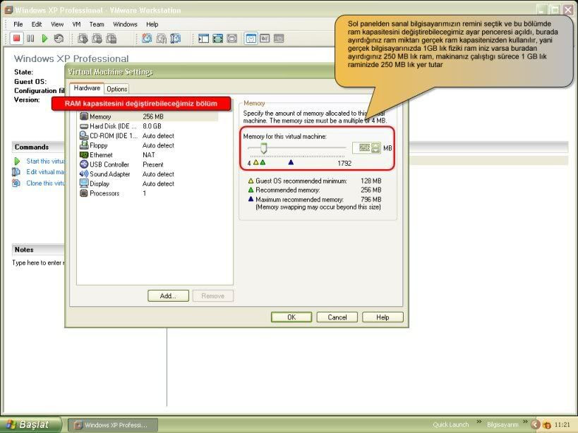This screenshot has height=433, width=578.
Task: Decrease memory with the spinner down arrow
Action: [x=375, y=150]
